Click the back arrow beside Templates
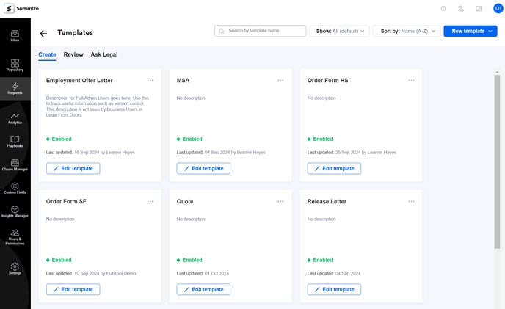Image resolution: width=505 pixels, height=309 pixels. (43, 33)
